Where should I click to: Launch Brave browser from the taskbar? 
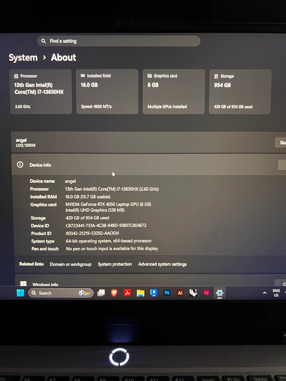tap(114, 293)
